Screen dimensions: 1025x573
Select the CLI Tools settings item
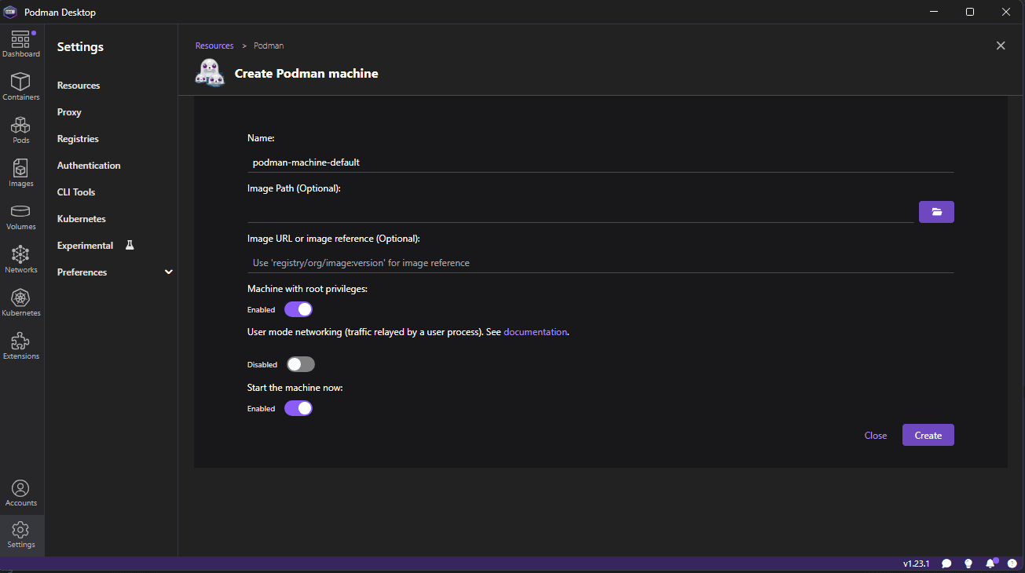click(x=75, y=192)
